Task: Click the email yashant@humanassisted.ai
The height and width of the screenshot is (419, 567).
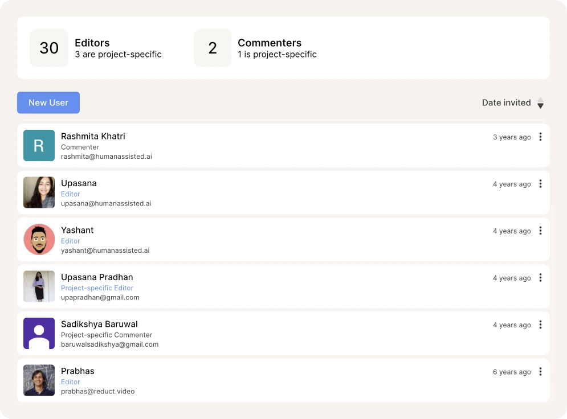Action: click(105, 250)
